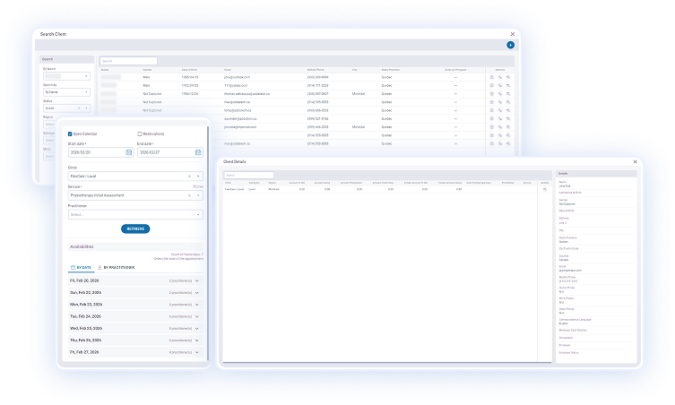675x405 pixels.
Task: Expand the Wed, Feb 25, 2026 availability row
Action: pyautogui.click(x=196, y=328)
